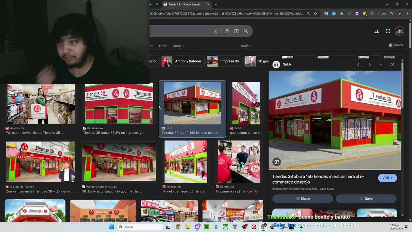Open El Siglo de Torreón store image

[x=41, y=161]
